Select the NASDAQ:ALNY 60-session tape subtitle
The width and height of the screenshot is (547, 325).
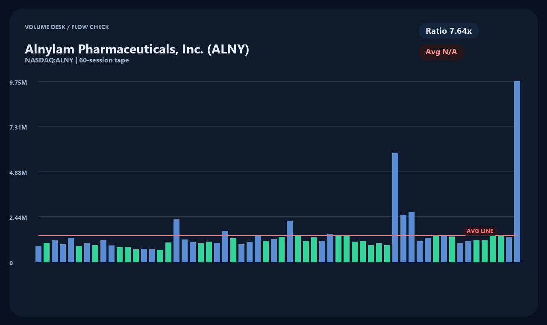click(77, 60)
